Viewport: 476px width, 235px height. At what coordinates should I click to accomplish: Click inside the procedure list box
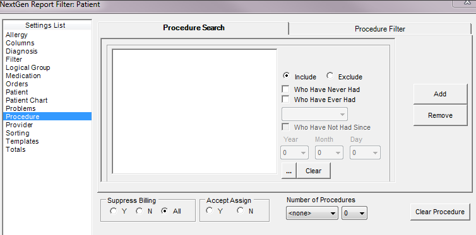coord(194,112)
